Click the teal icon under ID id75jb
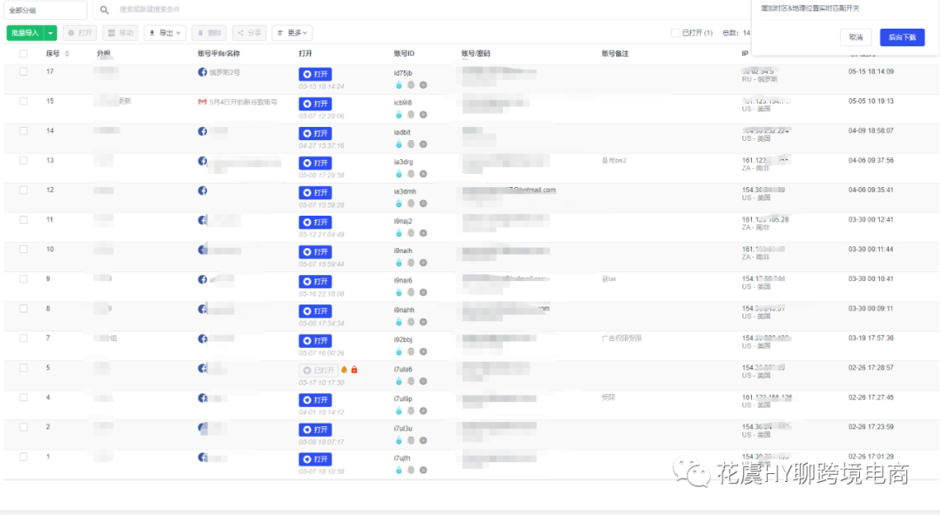This screenshot has height=515, width=940. pyautogui.click(x=399, y=85)
